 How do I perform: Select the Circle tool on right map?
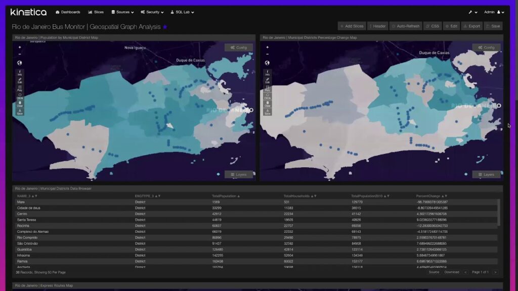pyautogui.click(x=267, y=96)
